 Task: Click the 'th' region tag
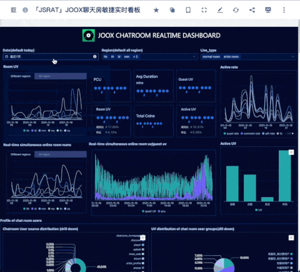(x=112, y=57)
